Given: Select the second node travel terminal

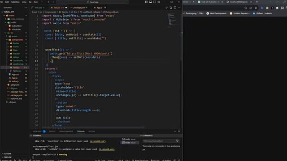Looking at the screenshot, I should click(130, 143).
